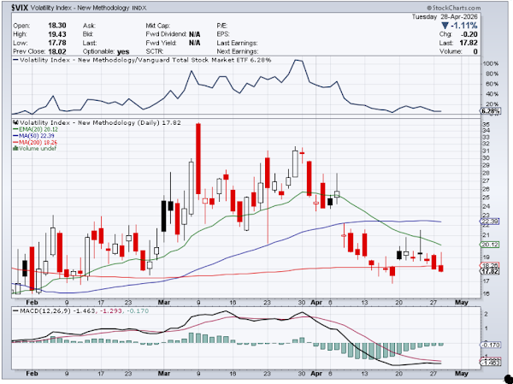This screenshot has height=384, width=513.
Task: Click the 35 label on price axis
Action: pyautogui.click(x=486, y=124)
